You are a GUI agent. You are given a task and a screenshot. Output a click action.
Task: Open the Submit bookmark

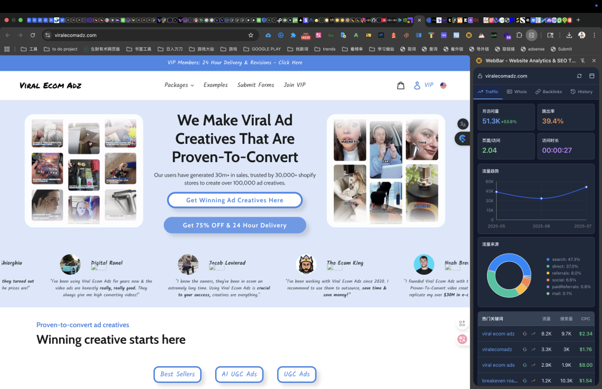tap(561, 49)
